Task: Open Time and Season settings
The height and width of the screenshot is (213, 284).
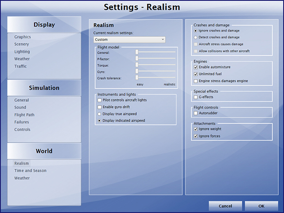Action: tap(30, 170)
